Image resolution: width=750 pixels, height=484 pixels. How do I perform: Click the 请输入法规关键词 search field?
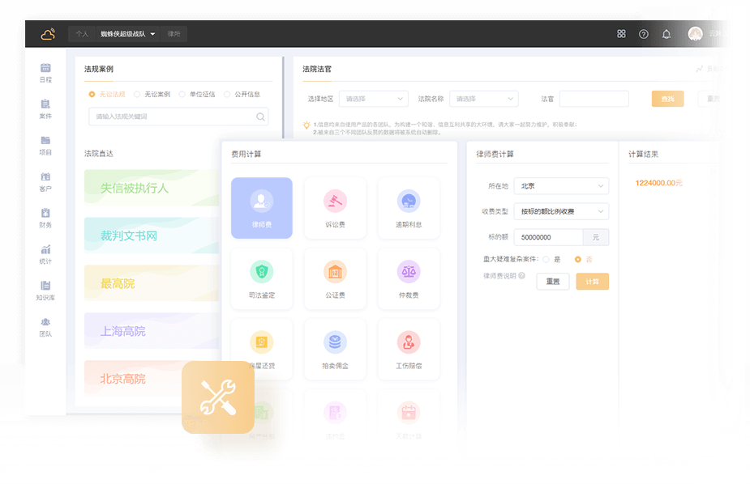178,117
